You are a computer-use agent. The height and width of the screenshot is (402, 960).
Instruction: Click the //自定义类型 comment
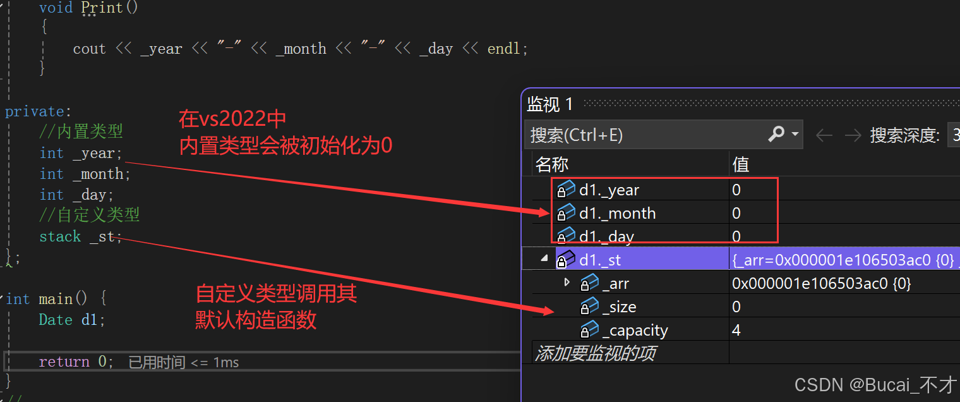coord(89,215)
